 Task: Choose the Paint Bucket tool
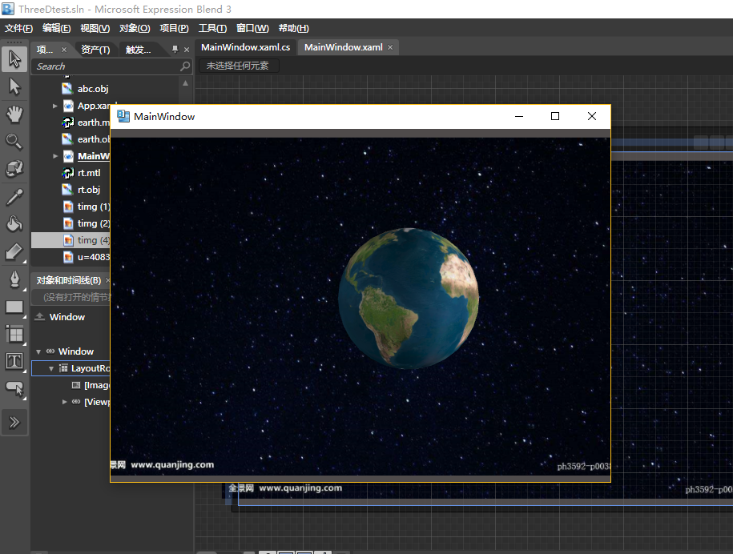pyautogui.click(x=14, y=224)
